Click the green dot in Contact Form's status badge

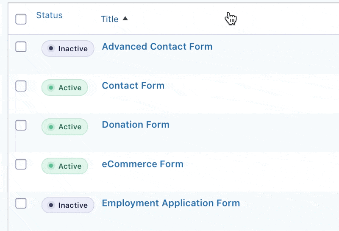[51, 88]
